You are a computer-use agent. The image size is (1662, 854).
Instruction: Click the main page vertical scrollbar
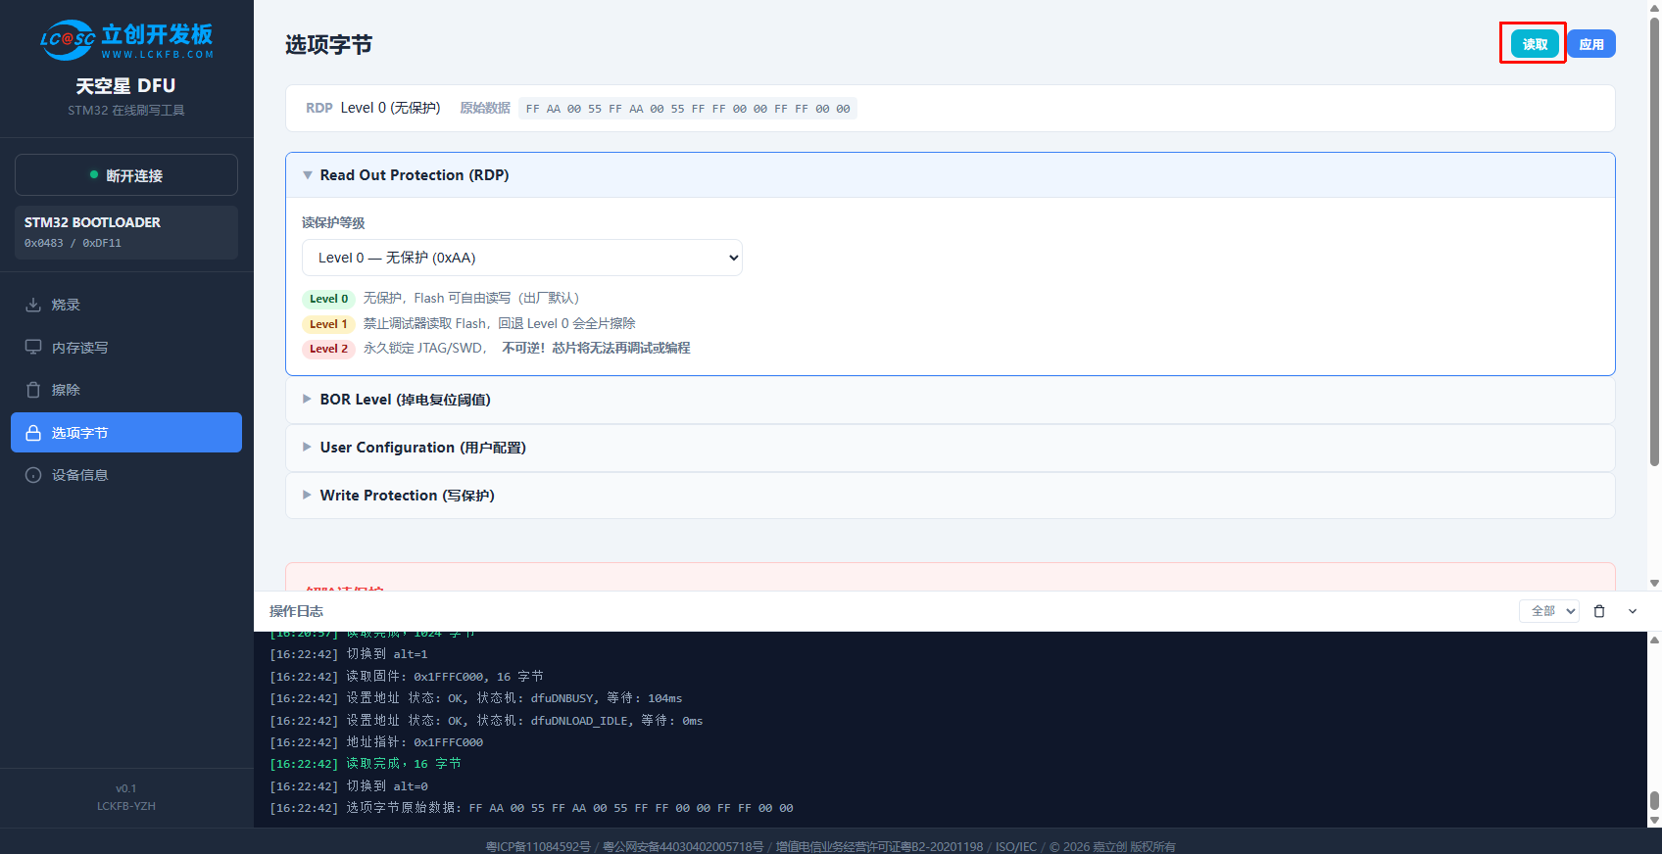click(x=1654, y=240)
